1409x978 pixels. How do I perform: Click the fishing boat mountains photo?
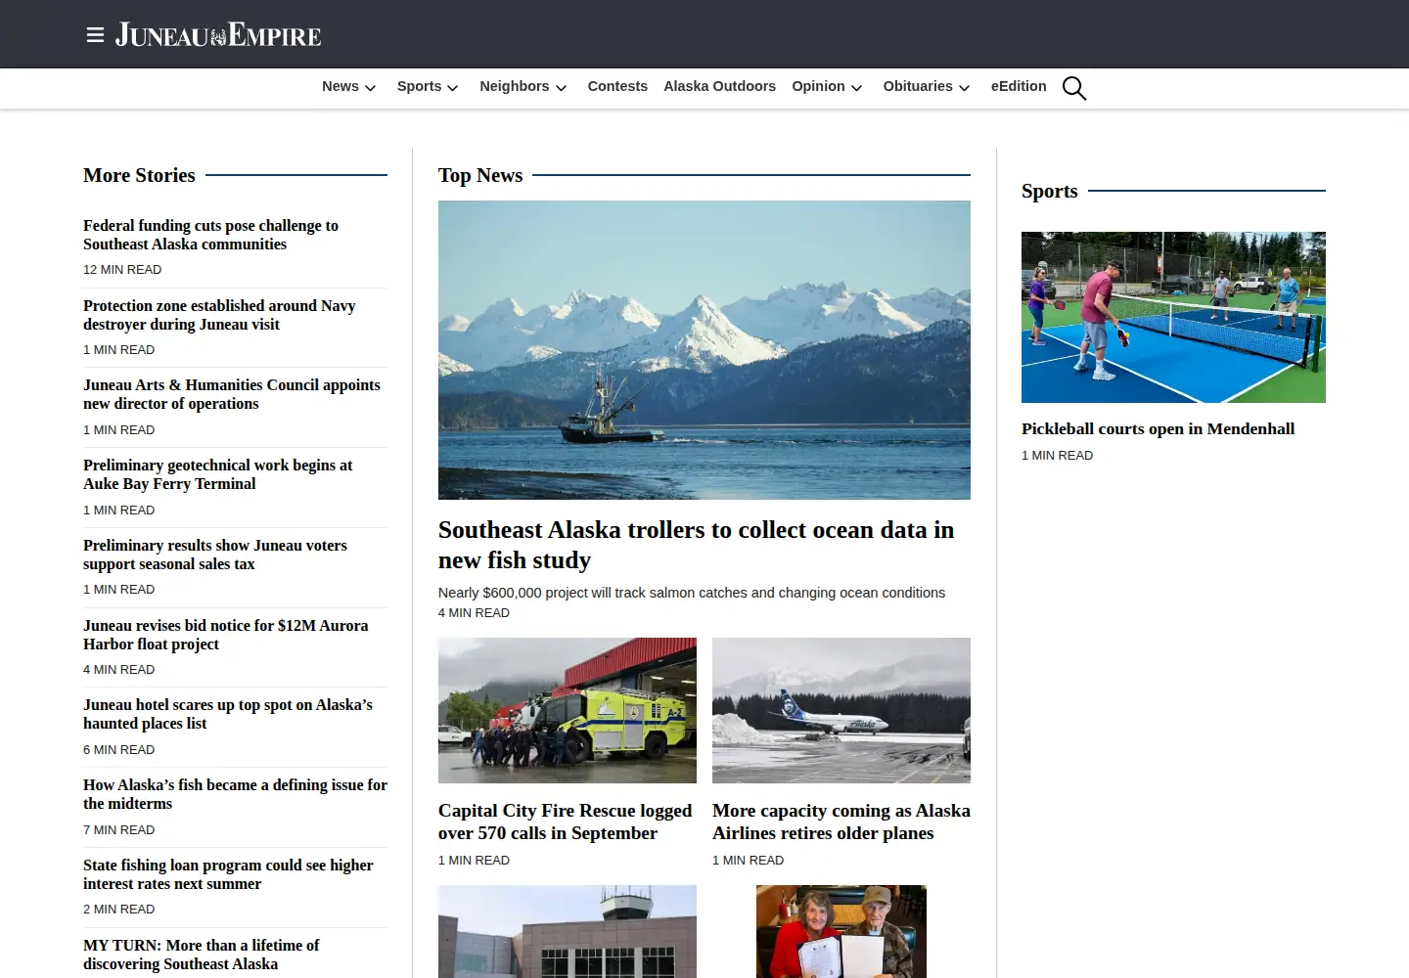(x=704, y=350)
